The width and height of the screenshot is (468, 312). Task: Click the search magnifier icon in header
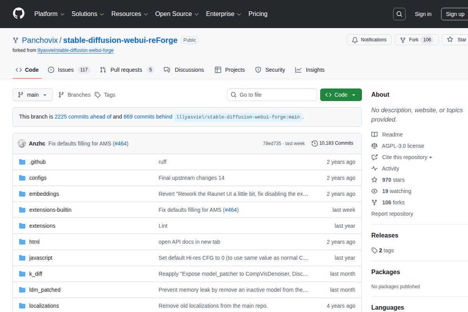(399, 14)
